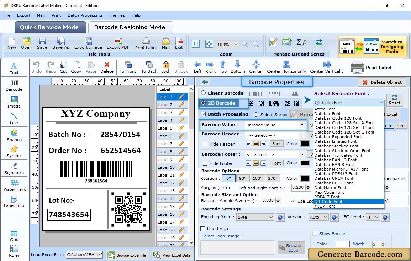This screenshot has height=261, width=411.
Task: Click the Reset button
Action: click(x=395, y=100)
